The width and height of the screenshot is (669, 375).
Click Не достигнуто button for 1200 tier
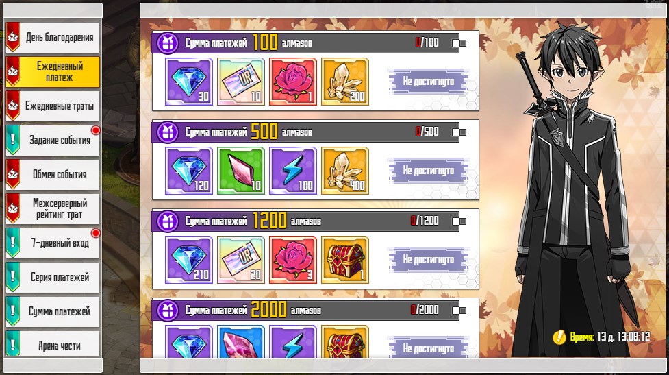(429, 259)
